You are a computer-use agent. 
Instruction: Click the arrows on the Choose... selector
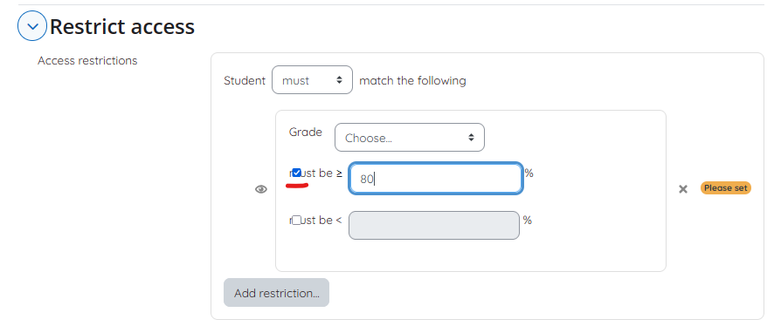(472, 138)
